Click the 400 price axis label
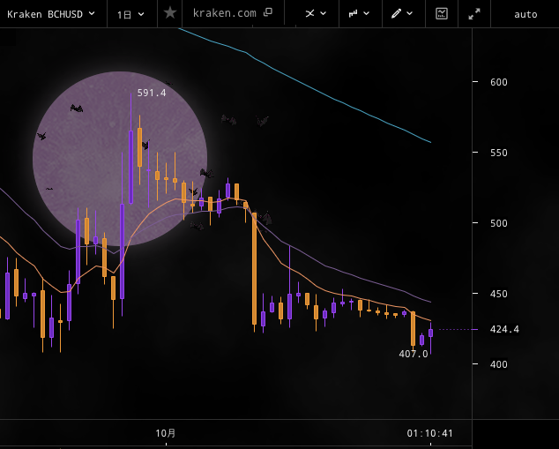This screenshot has height=449, width=559. tap(499, 364)
